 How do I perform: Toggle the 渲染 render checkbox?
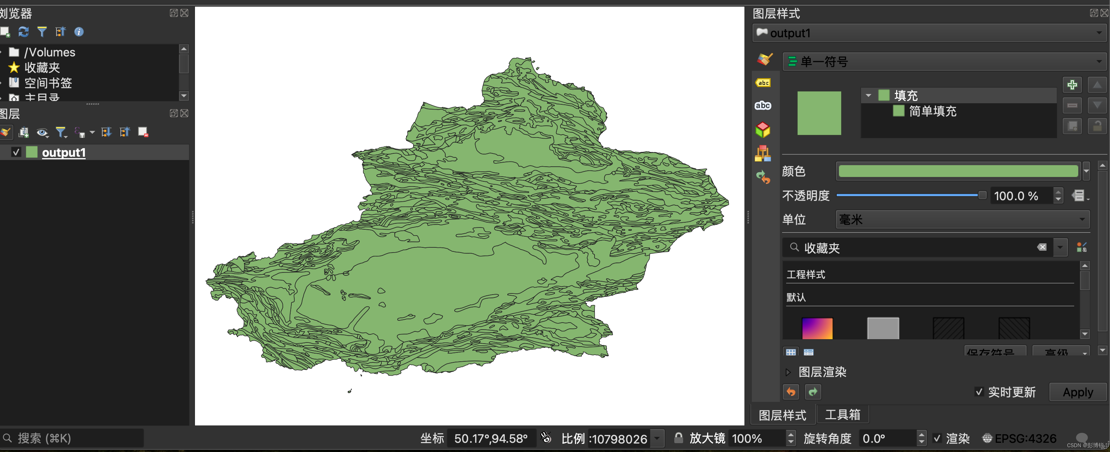[x=937, y=438]
